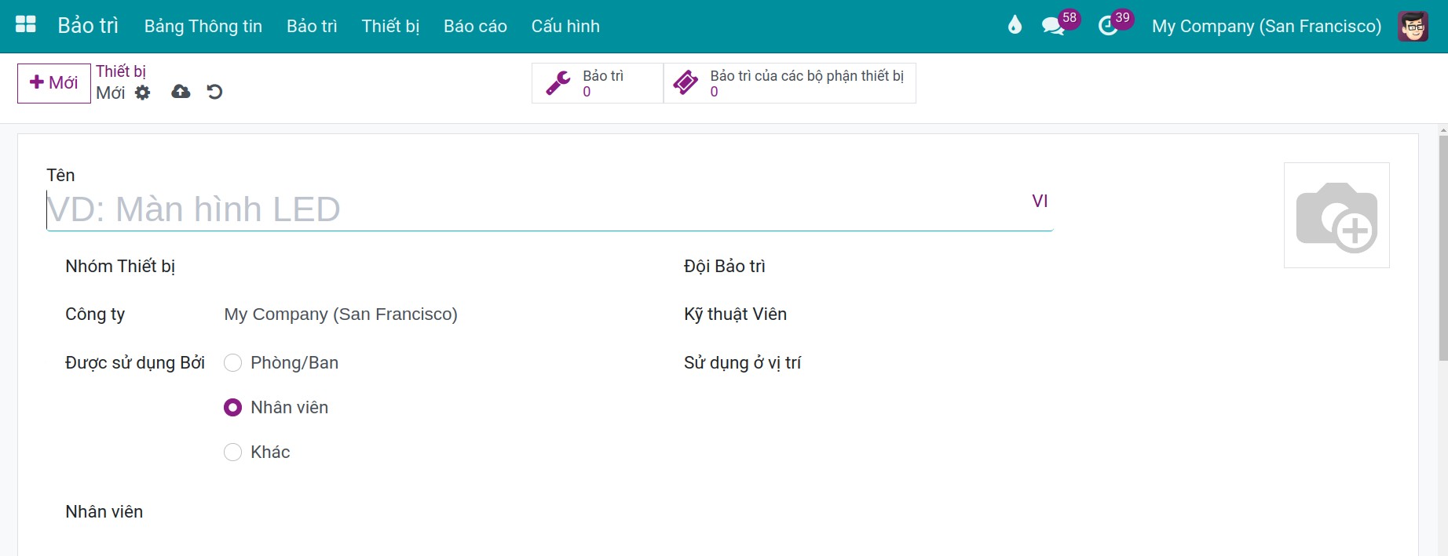Click the Bảo trì app title

88,26
